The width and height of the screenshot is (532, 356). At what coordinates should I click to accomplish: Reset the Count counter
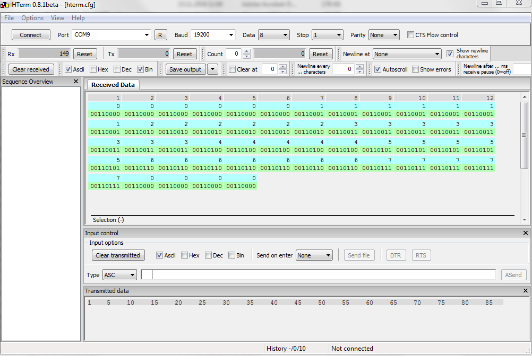[x=320, y=54]
